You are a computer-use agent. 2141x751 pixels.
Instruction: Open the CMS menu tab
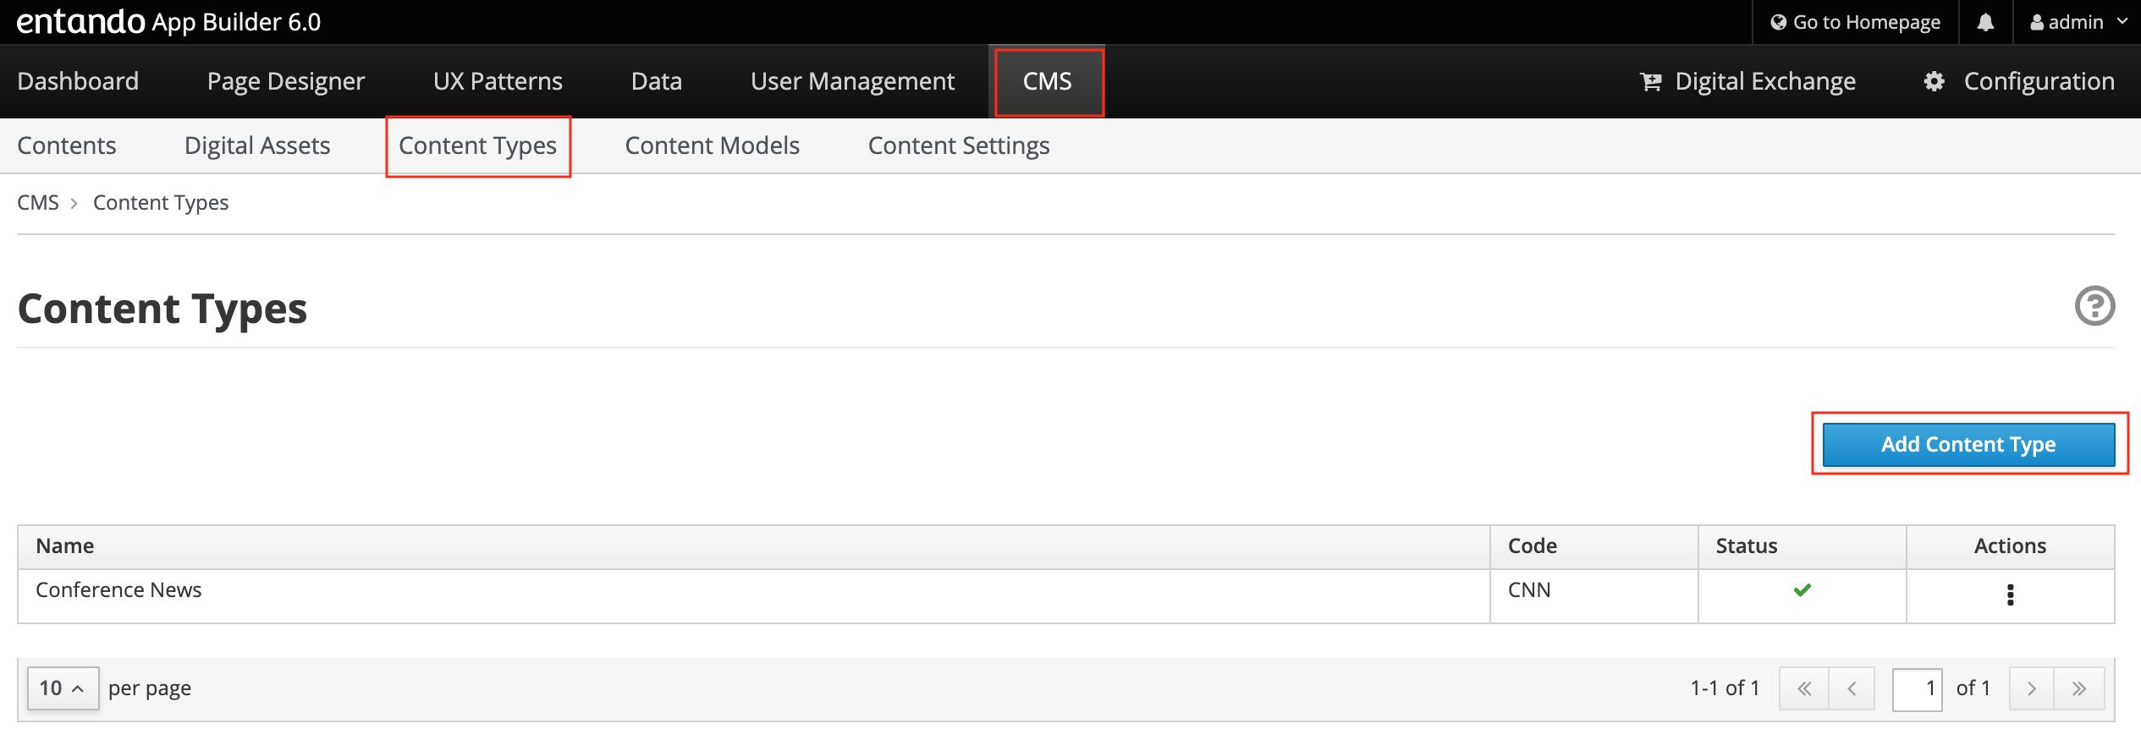[1047, 81]
